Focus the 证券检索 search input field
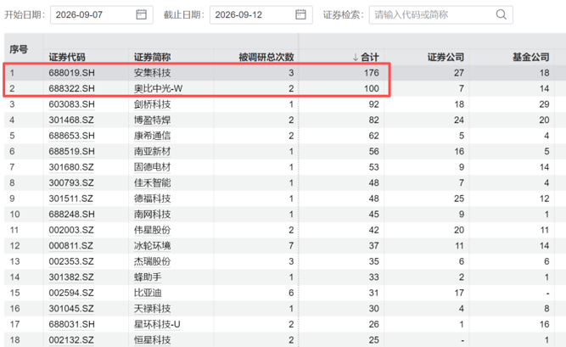566x347 pixels. point(440,14)
